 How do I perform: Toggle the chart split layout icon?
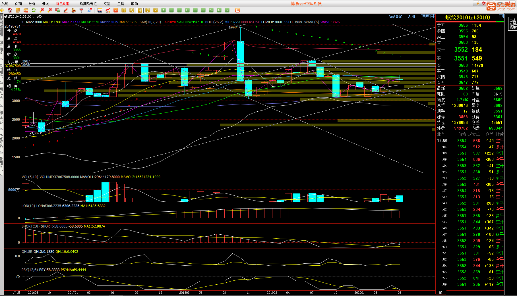433,16
